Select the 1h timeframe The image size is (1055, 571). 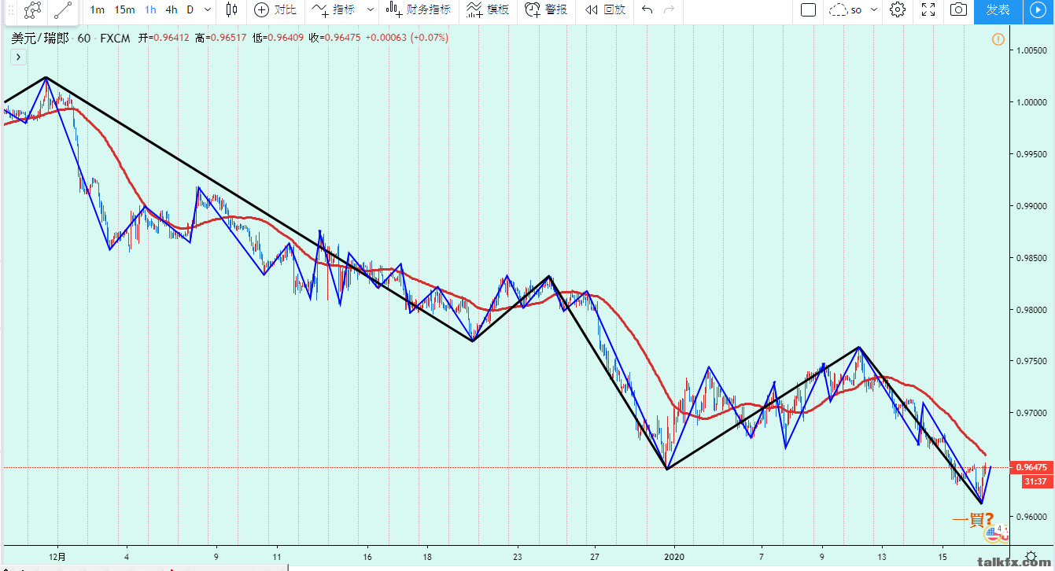pos(150,9)
